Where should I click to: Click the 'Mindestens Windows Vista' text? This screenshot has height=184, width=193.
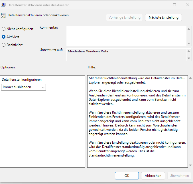click(x=88, y=51)
